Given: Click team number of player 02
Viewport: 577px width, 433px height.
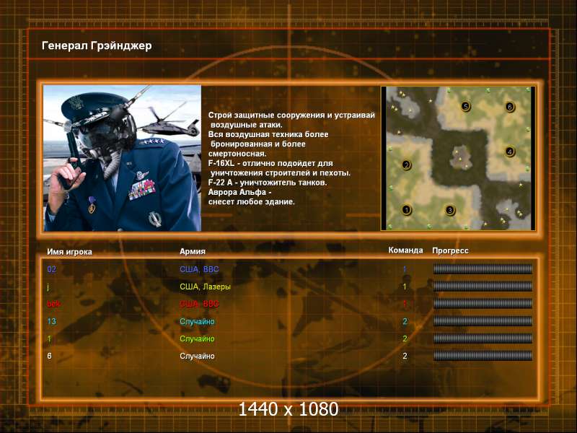Looking at the screenshot, I should [x=405, y=269].
